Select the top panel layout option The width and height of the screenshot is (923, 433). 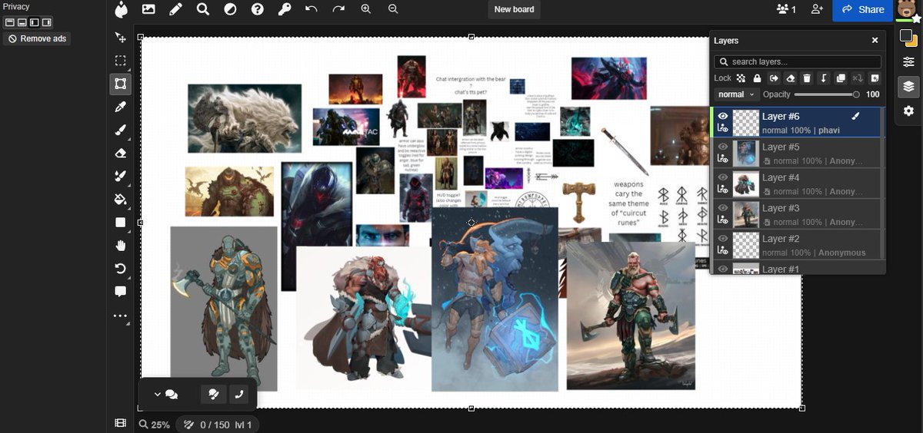[x=10, y=22]
